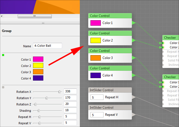179x127 pixels.
Task: Toggle gray square above Rotation X
Action: pos(3,87)
